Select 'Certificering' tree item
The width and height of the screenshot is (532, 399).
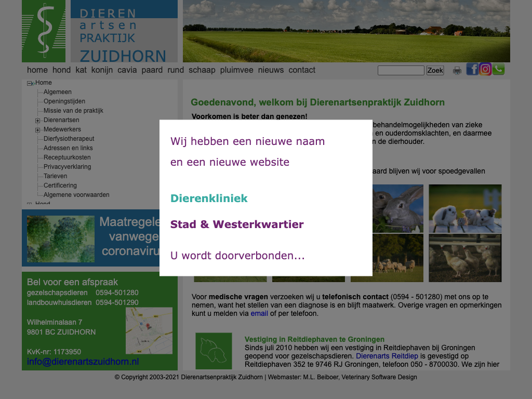coord(60,185)
